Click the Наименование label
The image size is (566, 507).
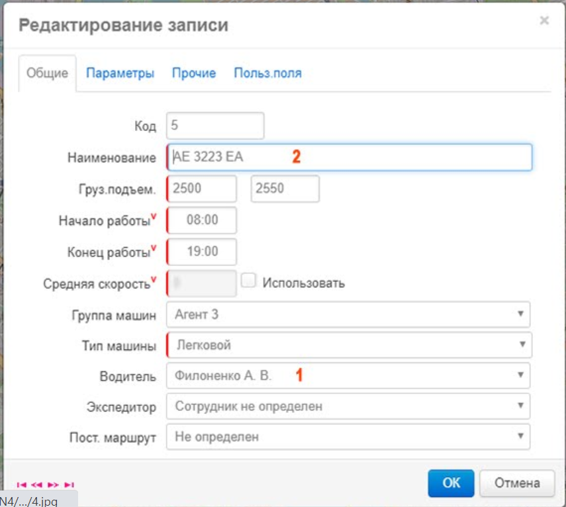click(112, 158)
